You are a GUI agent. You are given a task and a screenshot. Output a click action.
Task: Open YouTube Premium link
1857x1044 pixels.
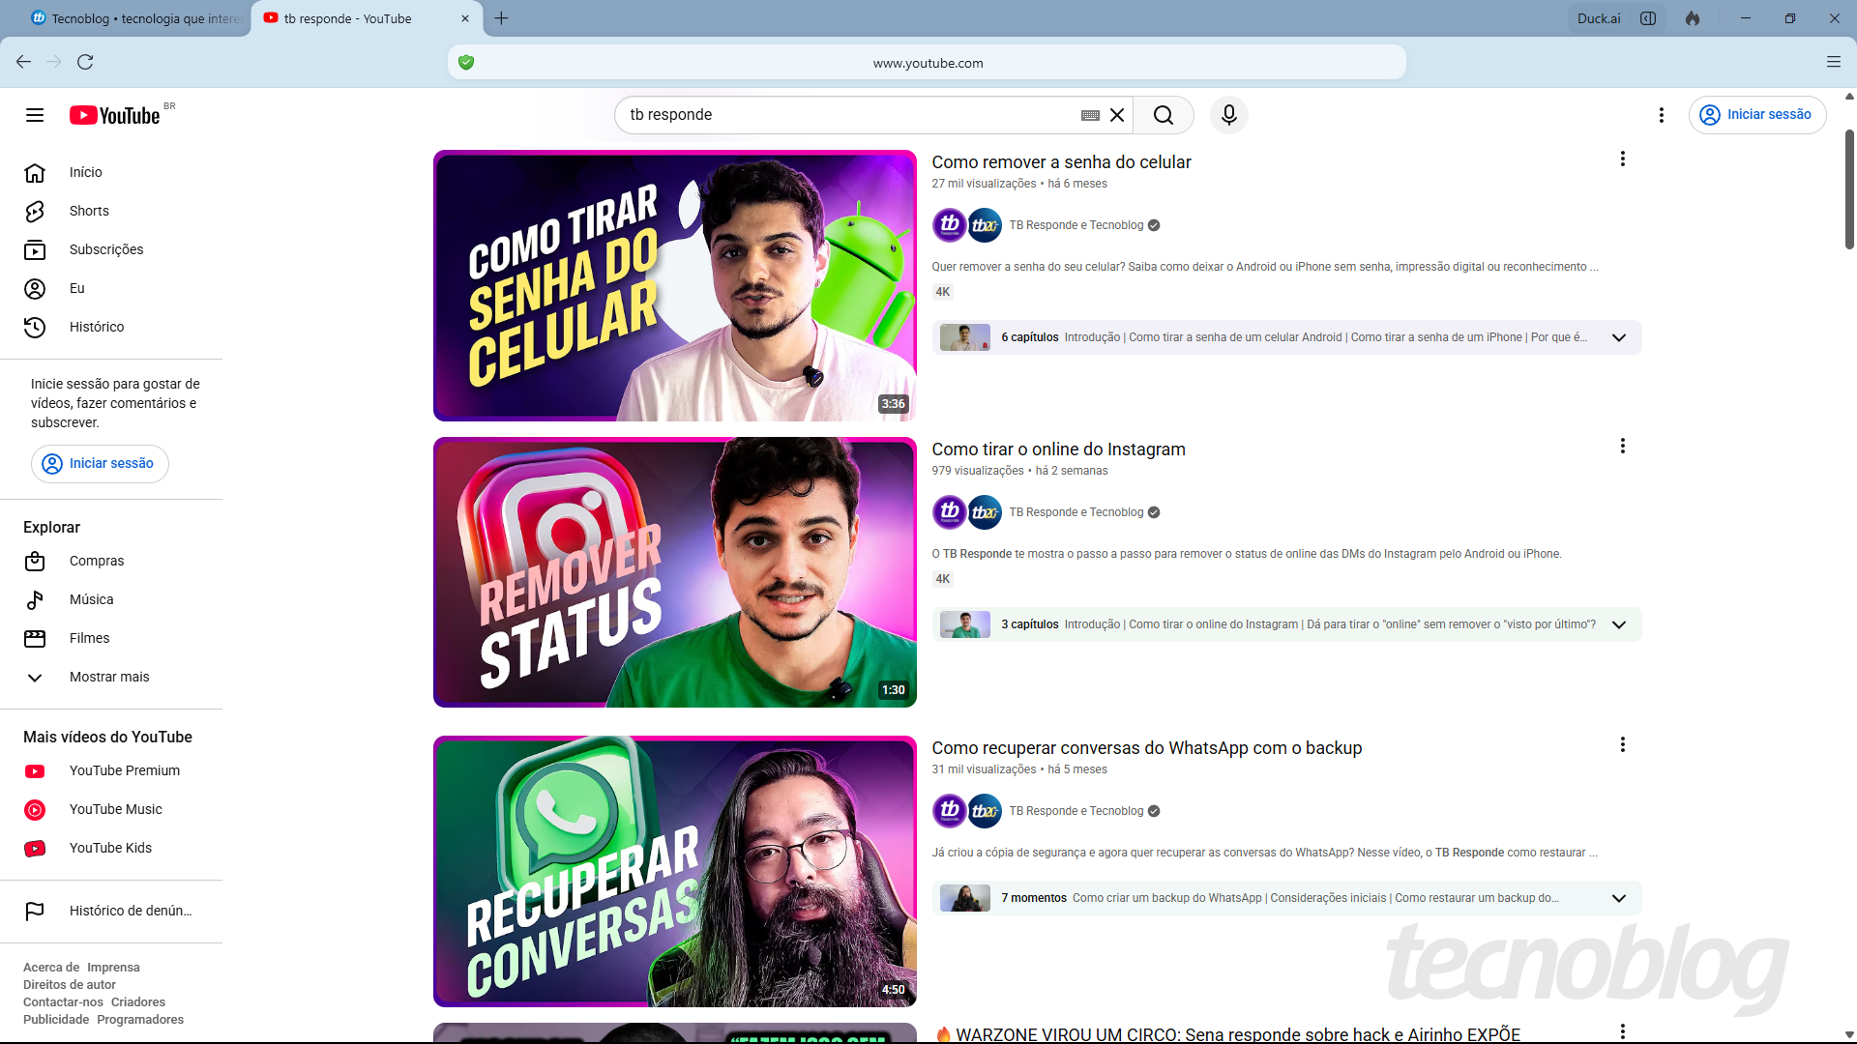[111, 770]
